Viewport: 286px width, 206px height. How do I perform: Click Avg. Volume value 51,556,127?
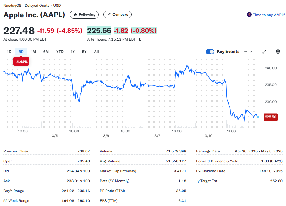click(176, 161)
